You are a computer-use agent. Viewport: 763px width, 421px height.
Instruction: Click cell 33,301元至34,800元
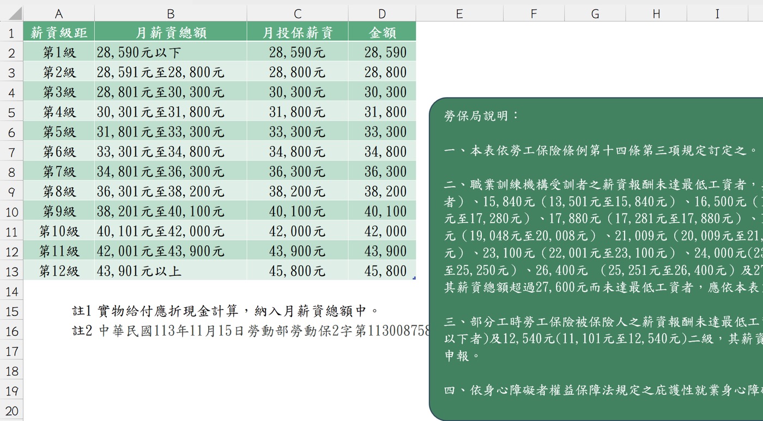[x=171, y=151]
